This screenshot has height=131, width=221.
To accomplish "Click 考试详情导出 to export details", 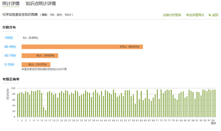I will click(195, 15).
